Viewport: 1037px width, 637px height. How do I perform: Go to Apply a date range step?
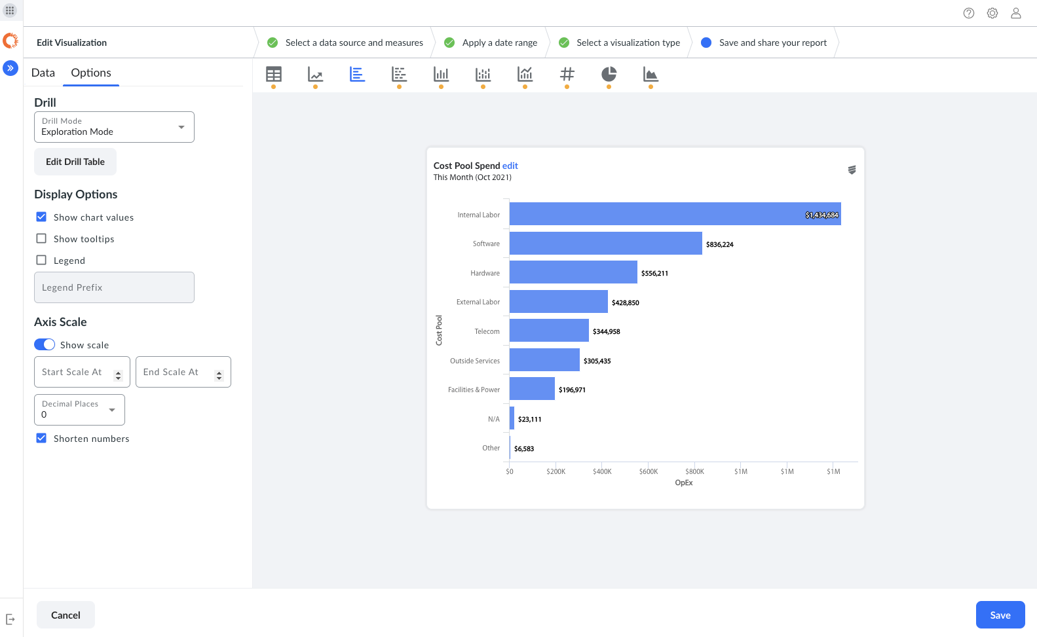[499, 43]
